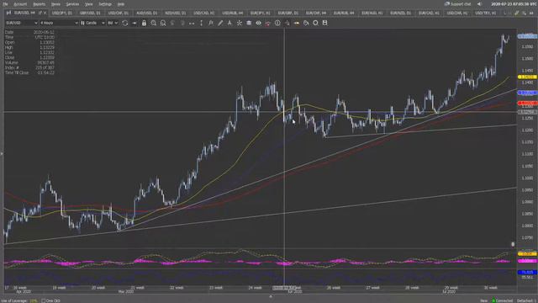Image resolution: width=538 pixels, height=303 pixels.
Task: Toggle the chart auto-shift arrow icon
Action: (x=134, y=23)
